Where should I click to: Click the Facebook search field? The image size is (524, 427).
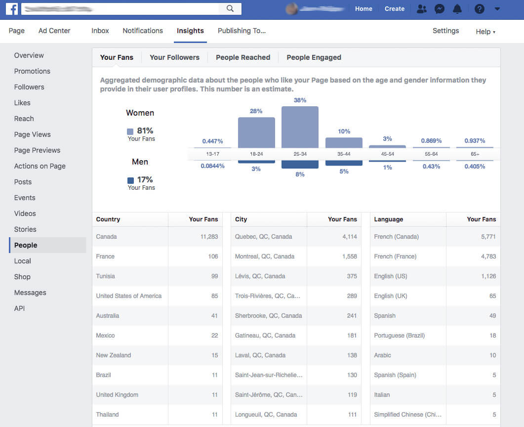point(131,9)
